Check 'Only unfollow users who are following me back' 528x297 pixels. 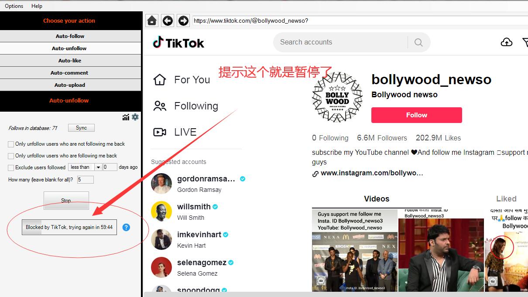click(x=10, y=156)
